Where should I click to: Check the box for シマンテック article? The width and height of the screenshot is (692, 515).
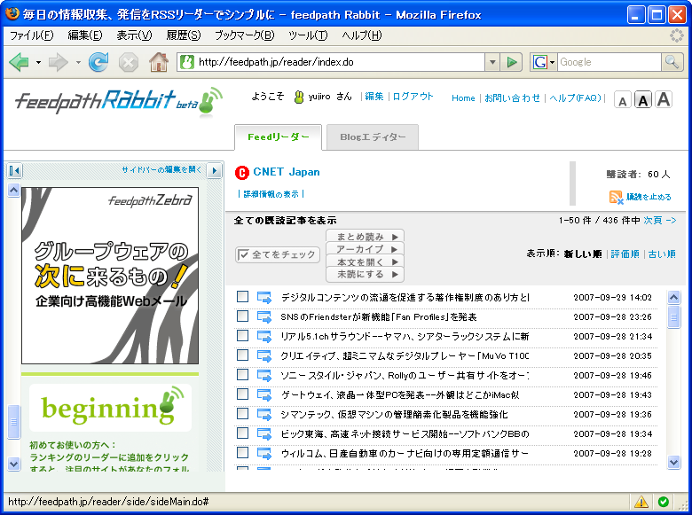point(242,413)
